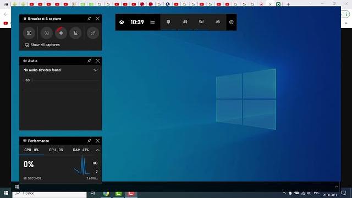The height and width of the screenshot is (198, 352).
Task: Open Game Bar settings gear
Action: point(232,22)
